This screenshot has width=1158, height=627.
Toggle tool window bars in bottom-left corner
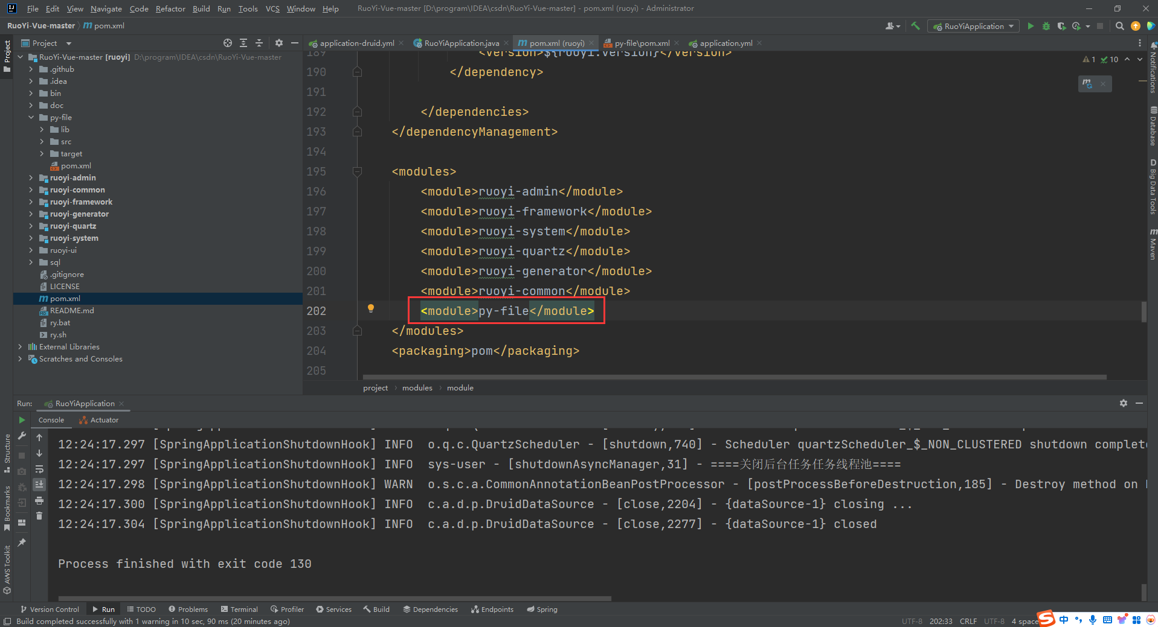pyautogui.click(x=7, y=621)
